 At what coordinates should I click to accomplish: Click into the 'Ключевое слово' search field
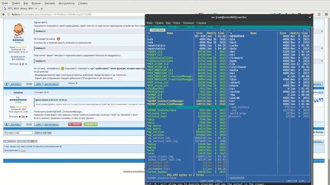tap(19, 133)
